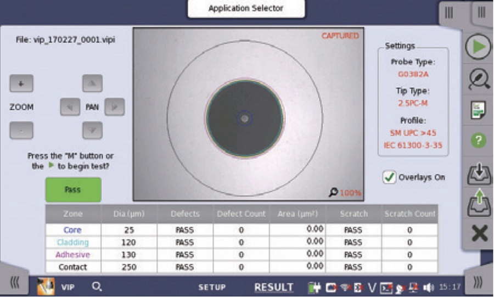Screen dimensions: 494x297
Task: Open the Application Selector dropdown tab
Action: point(246,9)
